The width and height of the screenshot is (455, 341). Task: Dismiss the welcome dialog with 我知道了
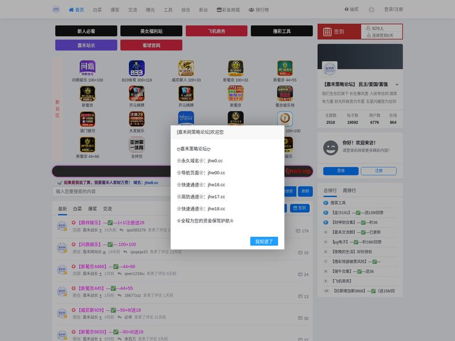(x=264, y=241)
